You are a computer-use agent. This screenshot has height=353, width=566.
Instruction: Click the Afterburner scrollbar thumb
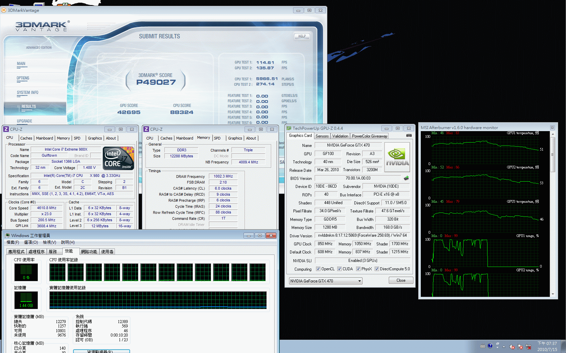[x=553, y=154]
